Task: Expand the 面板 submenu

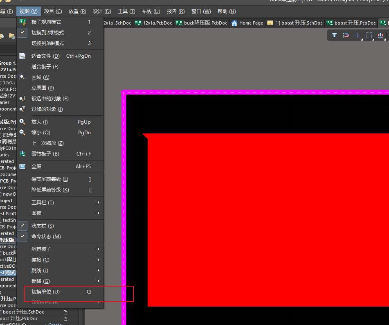Action: coord(99,213)
